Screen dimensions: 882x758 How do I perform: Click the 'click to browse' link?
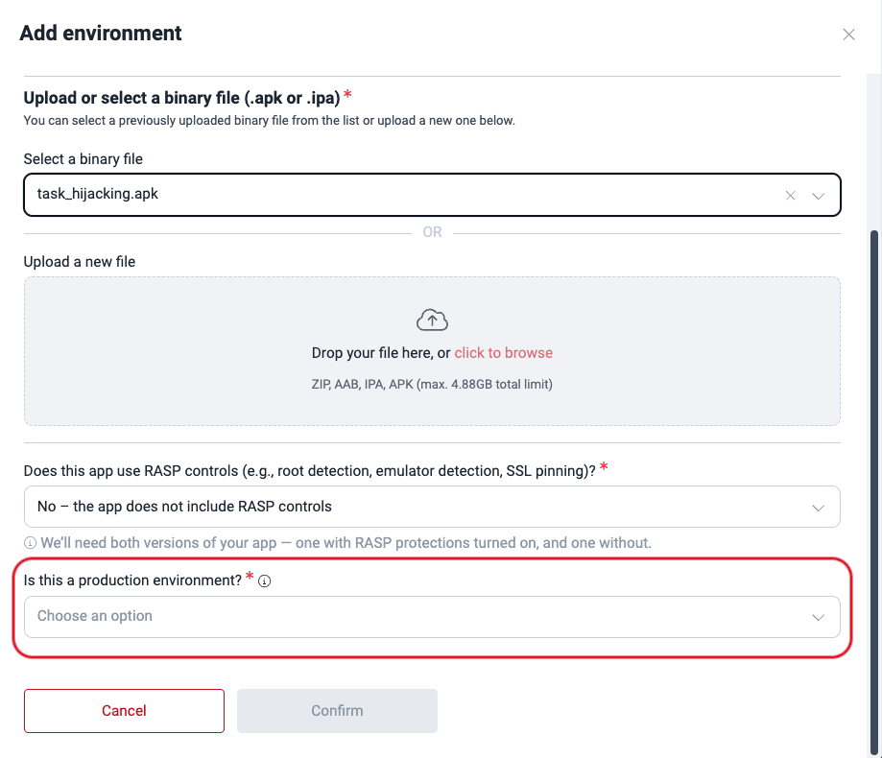point(503,352)
